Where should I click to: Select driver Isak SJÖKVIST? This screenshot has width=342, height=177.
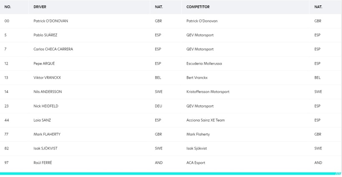pyautogui.click(x=45, y=148)
